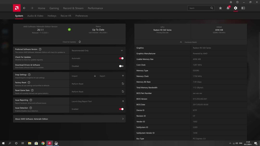Open the notifications bell icon
This screenshot has width=260, height=146.
coord(228,8)
